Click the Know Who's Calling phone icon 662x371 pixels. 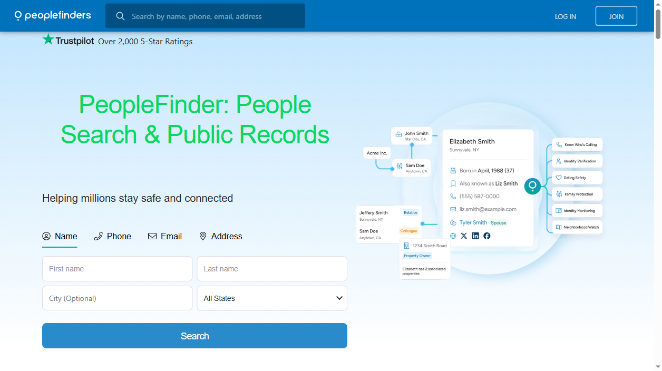[559, 144]
